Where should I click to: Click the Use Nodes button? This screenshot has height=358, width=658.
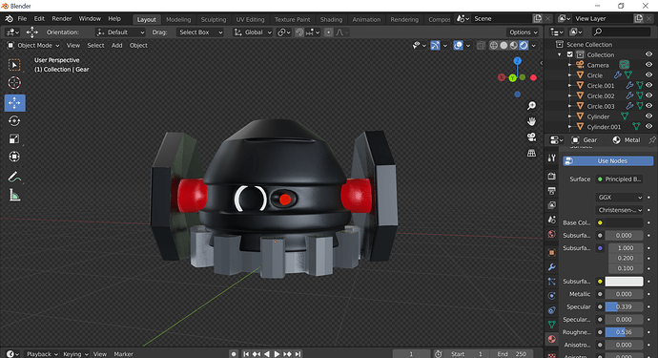(x=608, y=161)
